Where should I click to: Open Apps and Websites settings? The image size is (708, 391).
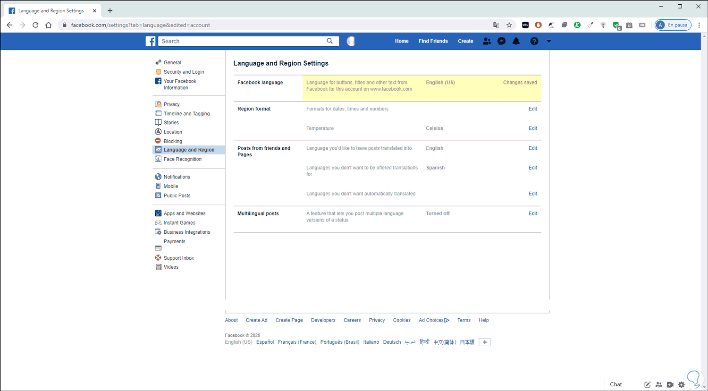184,213
